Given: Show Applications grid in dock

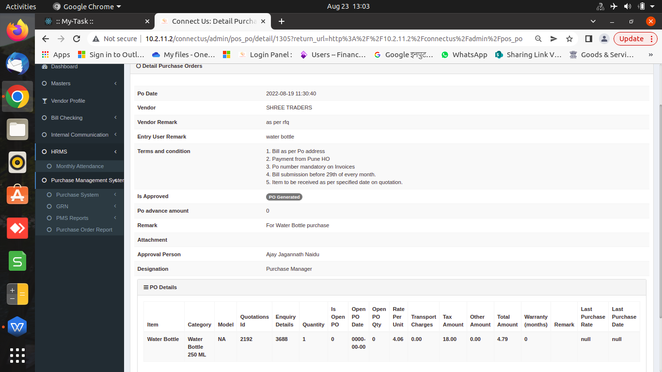Looking at the screenshot, I should [x=17, y=356].
